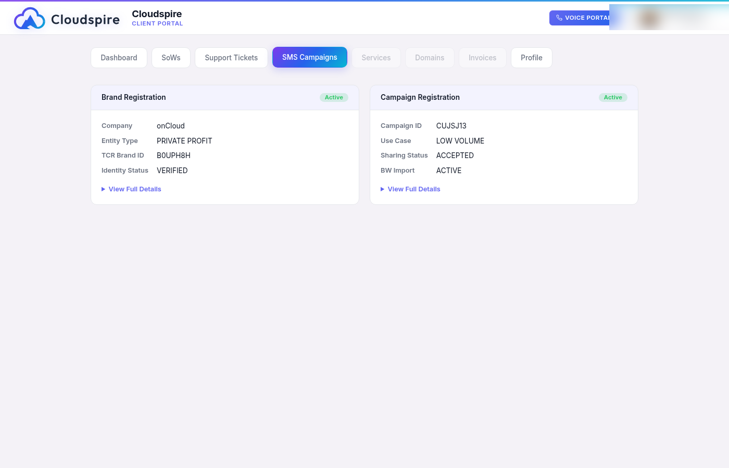Click the ACCEPTED sharing status value
Image resolution: width=729 pixels, height=468 pixels.
[x=455, y=155]
